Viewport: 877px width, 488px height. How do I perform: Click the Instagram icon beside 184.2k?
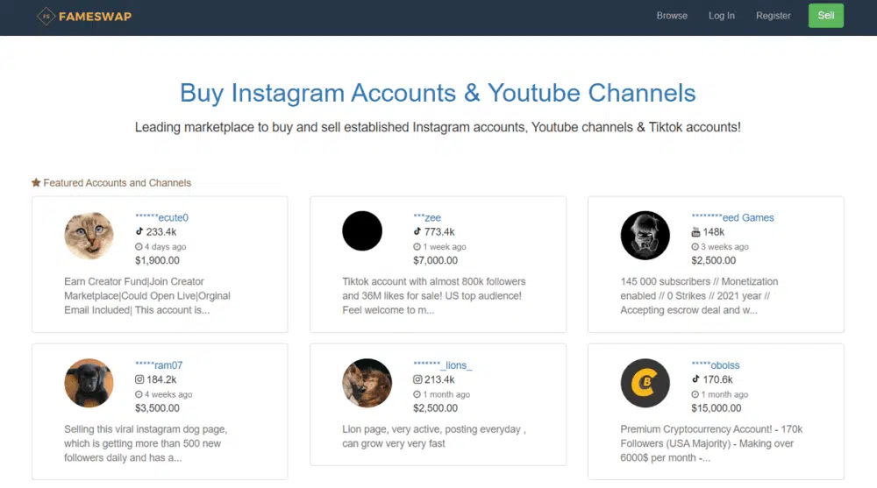click(139, 379)
